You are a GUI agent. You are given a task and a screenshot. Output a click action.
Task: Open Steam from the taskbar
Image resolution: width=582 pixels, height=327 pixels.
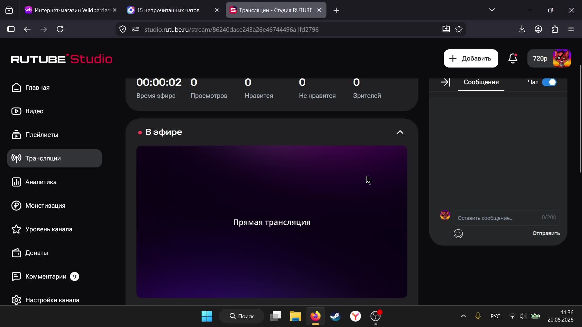(335, 316)
